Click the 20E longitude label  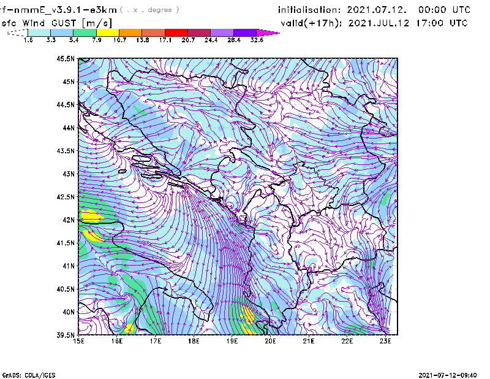270,341
